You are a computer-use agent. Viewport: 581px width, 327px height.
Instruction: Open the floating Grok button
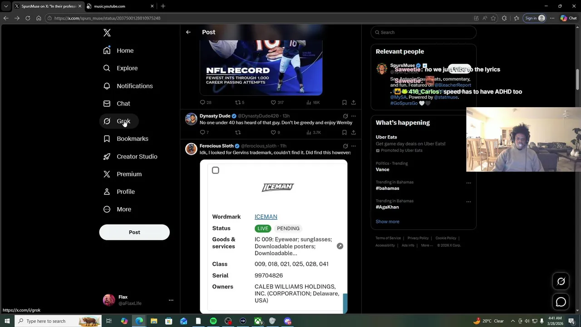(561, 282)
